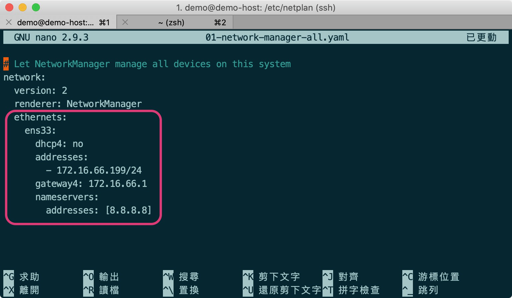Image resolution: width=512 pixels, height=298 pixels.
Task: Open the 搜尋 (Search) shortcut
Action: (x=189, y=276)
